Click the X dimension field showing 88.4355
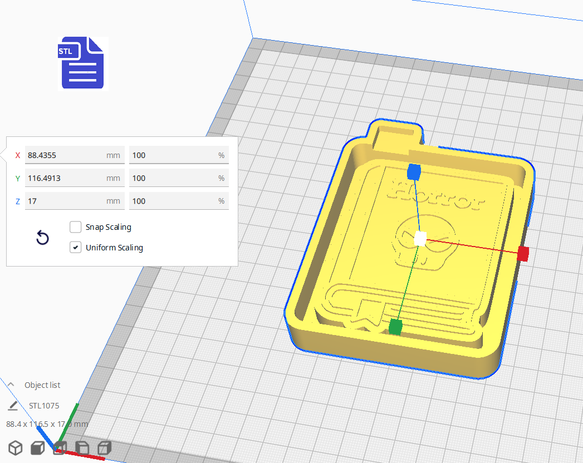Screen dimensions: 583x463 (75, 155)
